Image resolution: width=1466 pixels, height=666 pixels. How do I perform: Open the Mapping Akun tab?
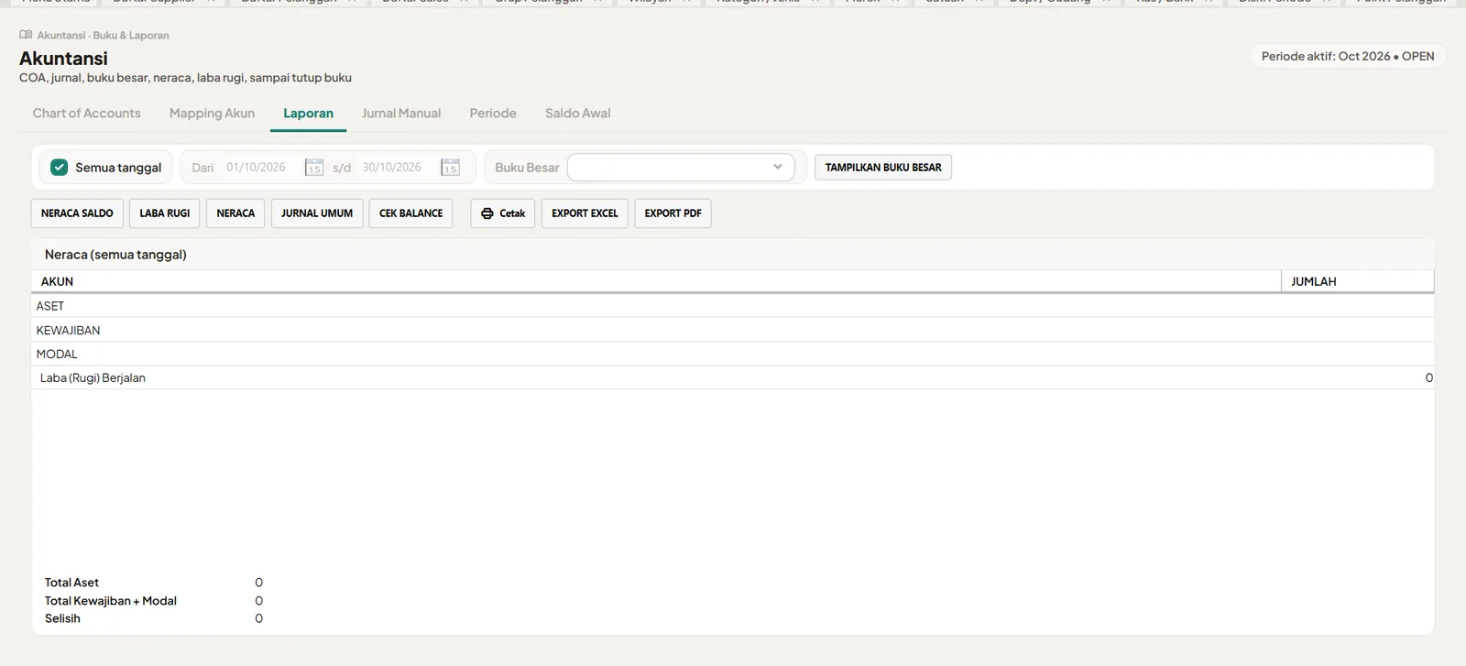coord(212,114)
